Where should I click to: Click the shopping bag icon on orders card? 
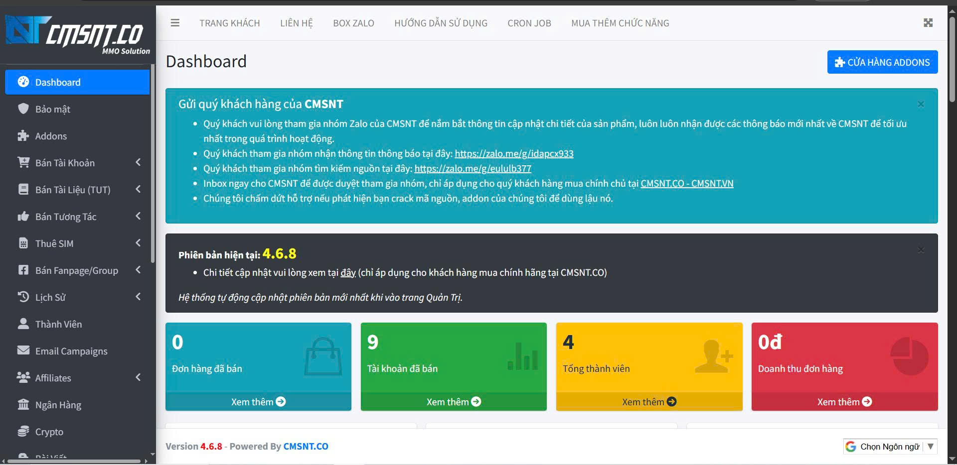coord(323,356)
